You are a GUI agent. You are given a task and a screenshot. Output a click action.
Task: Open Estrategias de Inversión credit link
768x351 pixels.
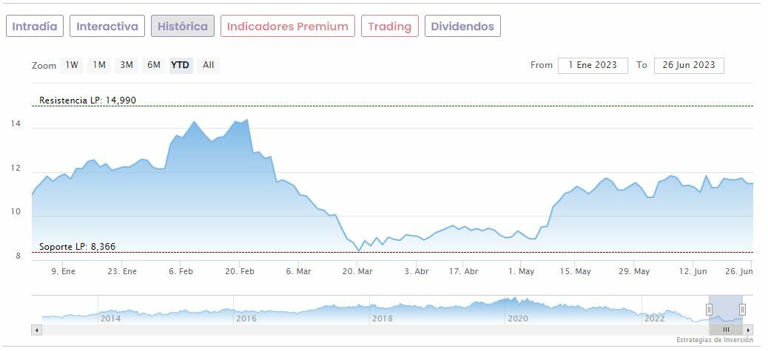click(x=714, y=340)
